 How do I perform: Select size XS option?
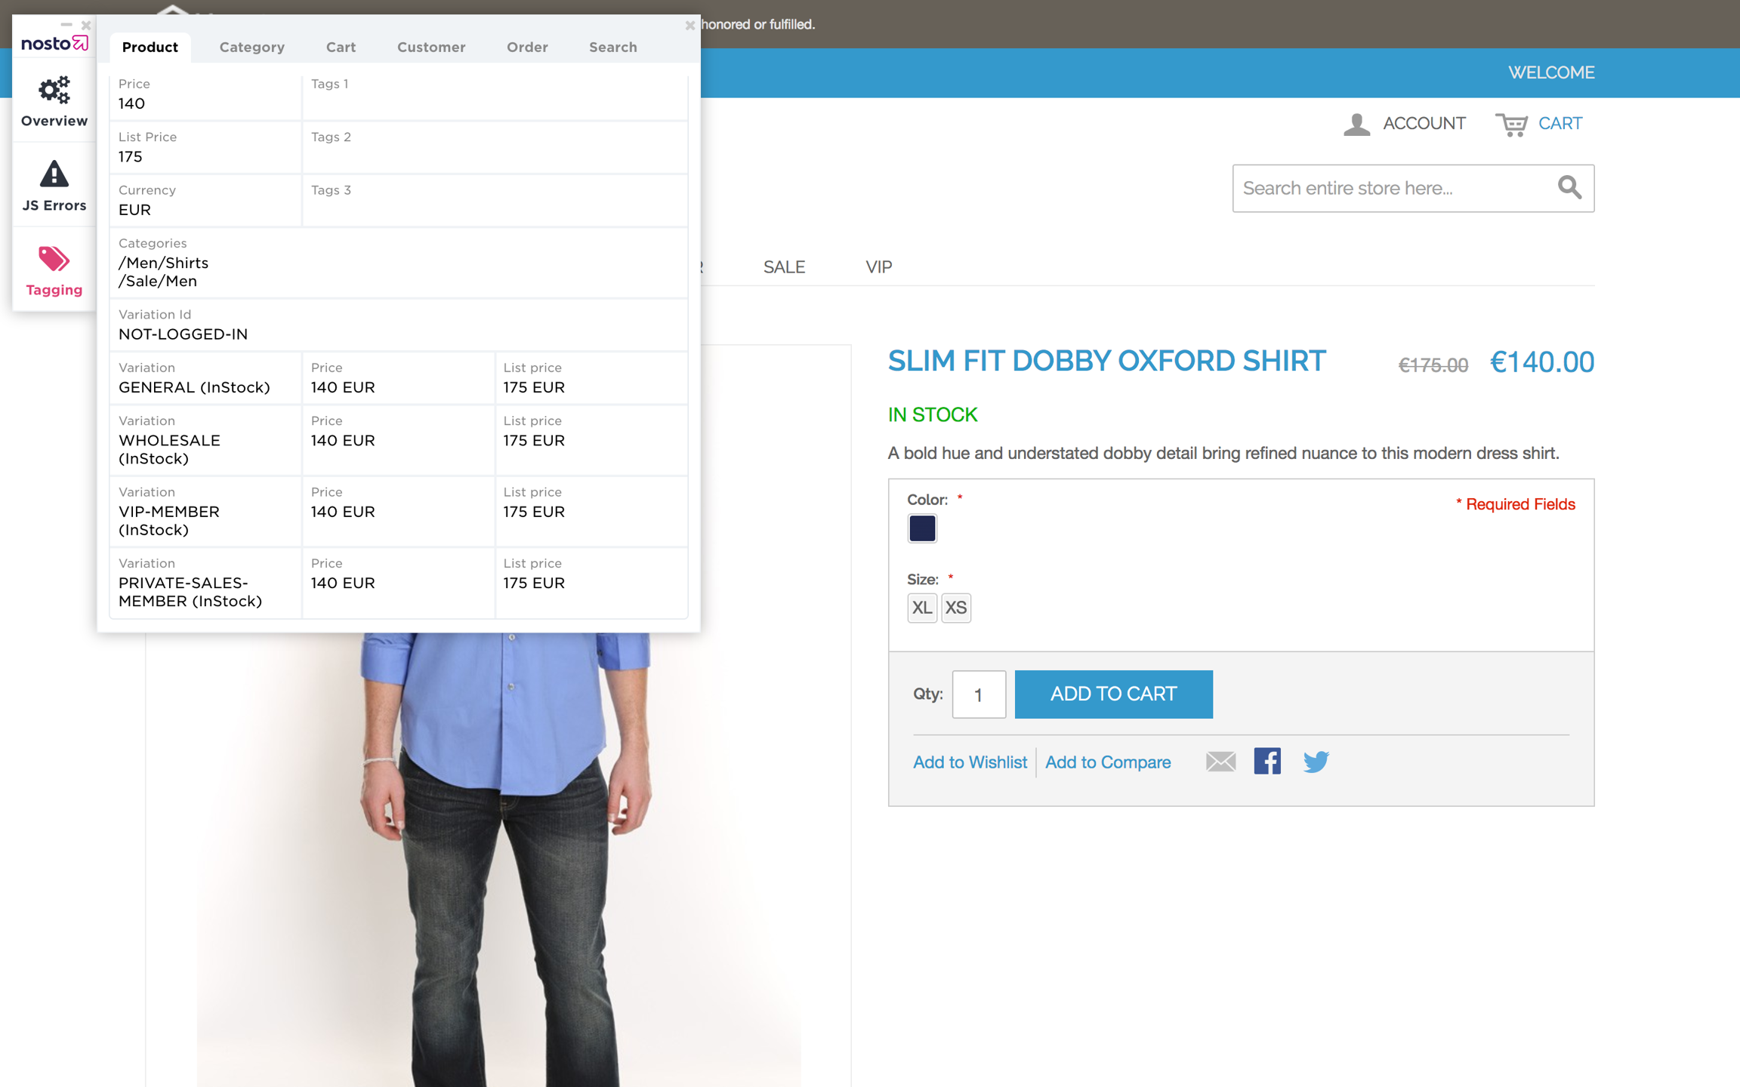tap(956, 608)
